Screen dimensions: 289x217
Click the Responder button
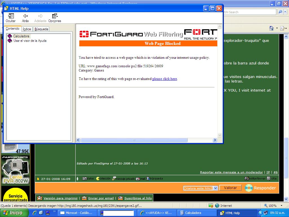pos(260,188)
